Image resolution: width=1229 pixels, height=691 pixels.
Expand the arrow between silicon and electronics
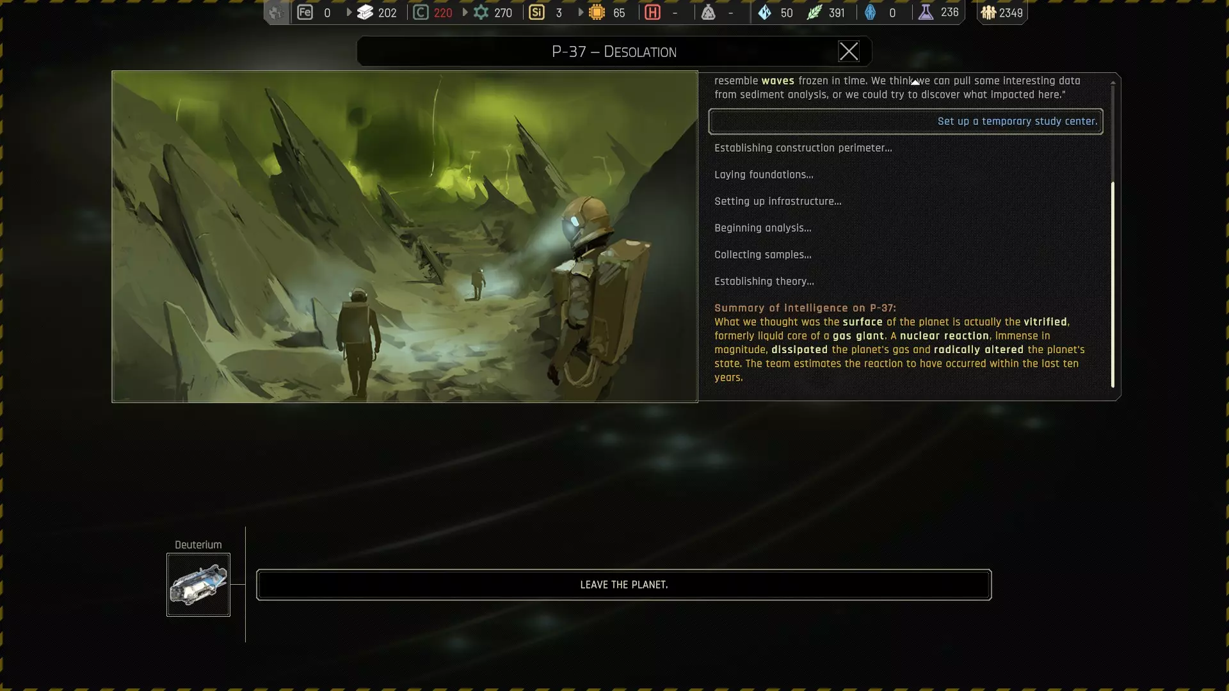tap(581, 12)
